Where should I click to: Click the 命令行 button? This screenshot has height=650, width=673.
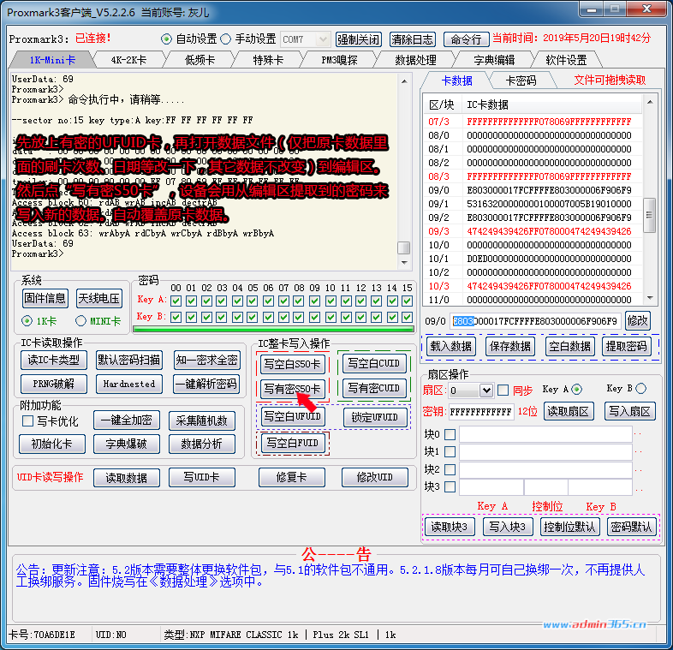point(466,39)
